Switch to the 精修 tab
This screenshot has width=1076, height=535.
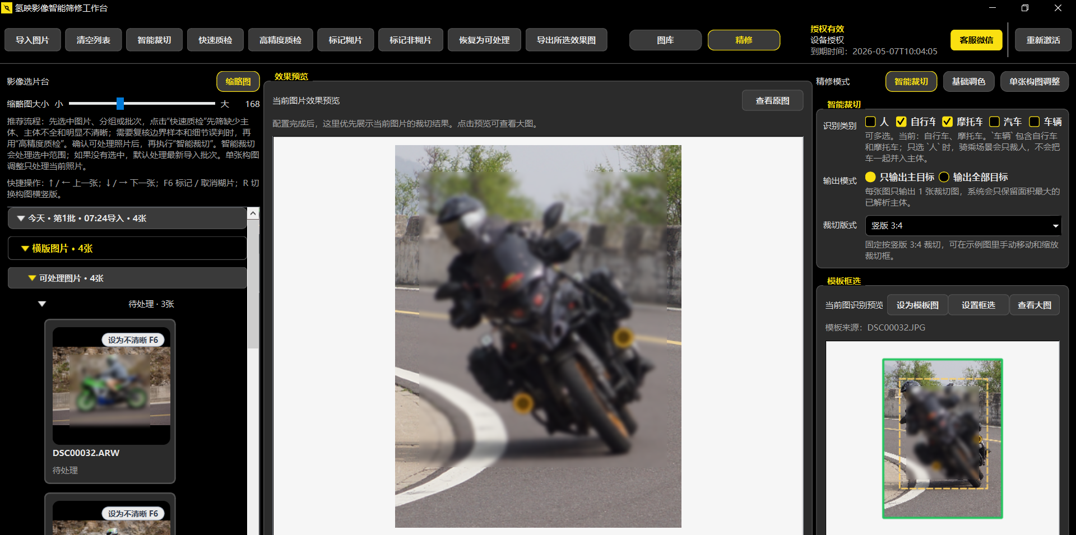(x=744, y=40)
